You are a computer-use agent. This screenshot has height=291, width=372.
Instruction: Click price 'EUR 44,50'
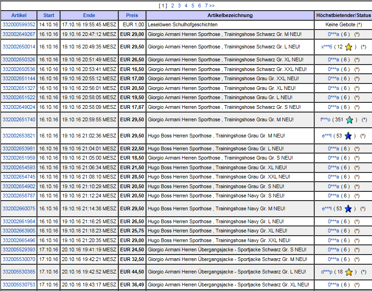click(x=132, y=272)
